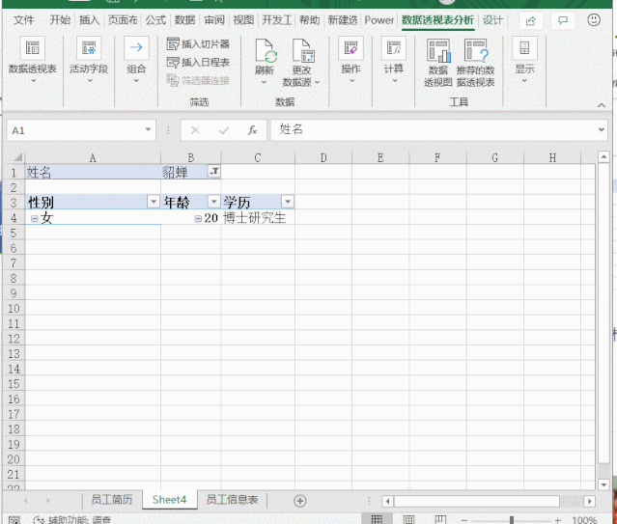This screenshot has height=524, width=617.
Task: Switch to the 设计 tab
Action: pyautogui.click(x=492, y=19)
